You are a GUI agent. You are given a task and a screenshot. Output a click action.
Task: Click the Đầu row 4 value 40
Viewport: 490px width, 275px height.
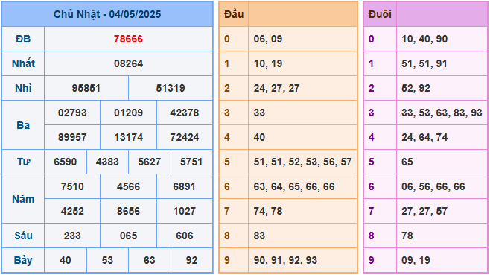259,137
